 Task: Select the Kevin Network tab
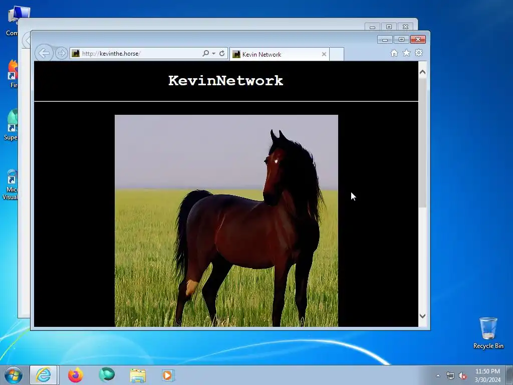click(279, 54)
